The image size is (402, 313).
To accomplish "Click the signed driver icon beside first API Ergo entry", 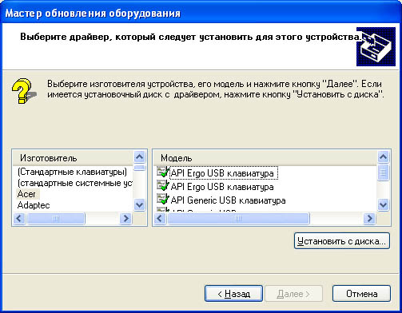I will [163, 172].
